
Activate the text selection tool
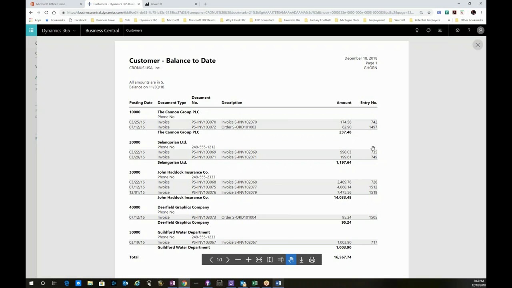[280, 260]
